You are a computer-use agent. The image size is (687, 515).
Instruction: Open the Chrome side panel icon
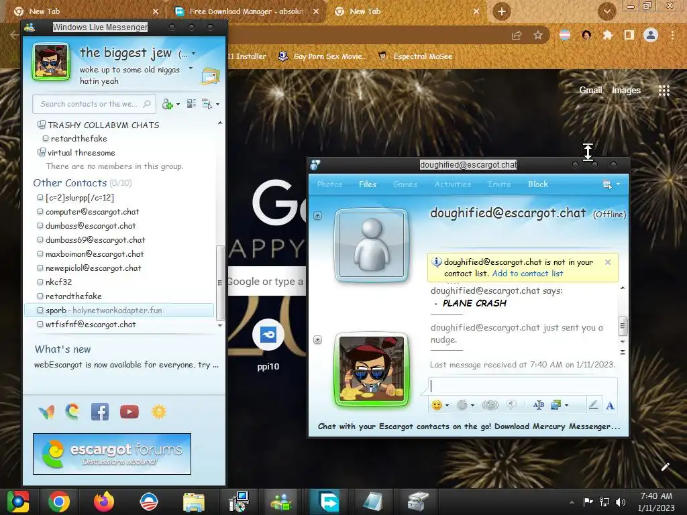click(x=629, y=35)
